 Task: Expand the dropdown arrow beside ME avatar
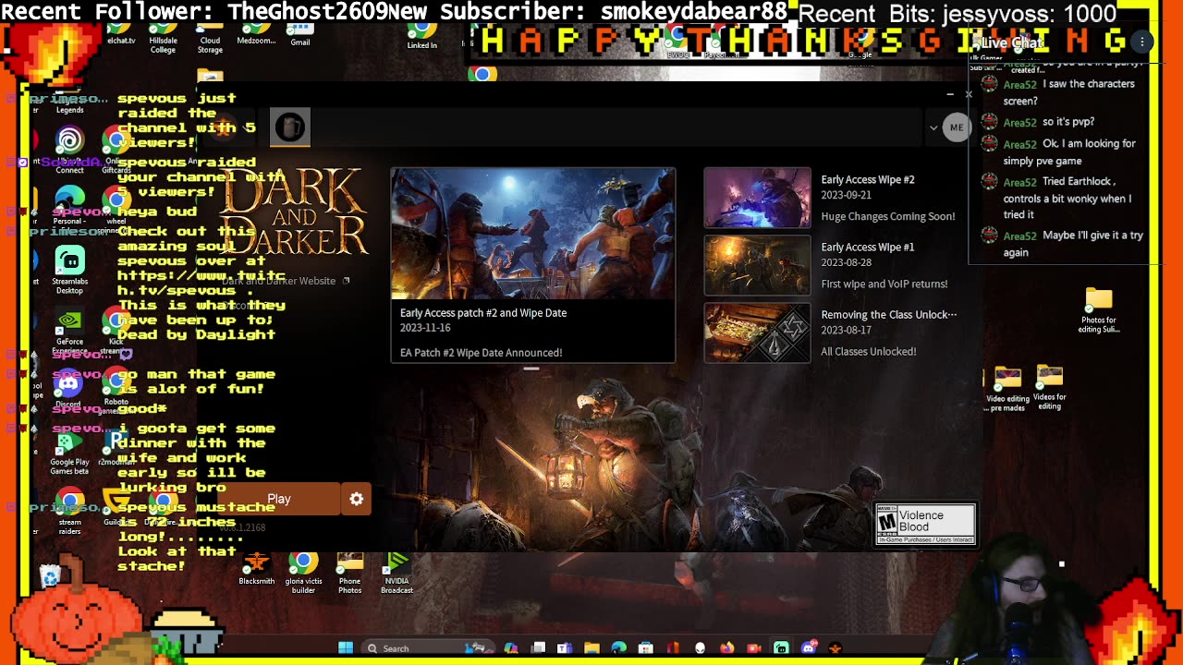(933, 127)
